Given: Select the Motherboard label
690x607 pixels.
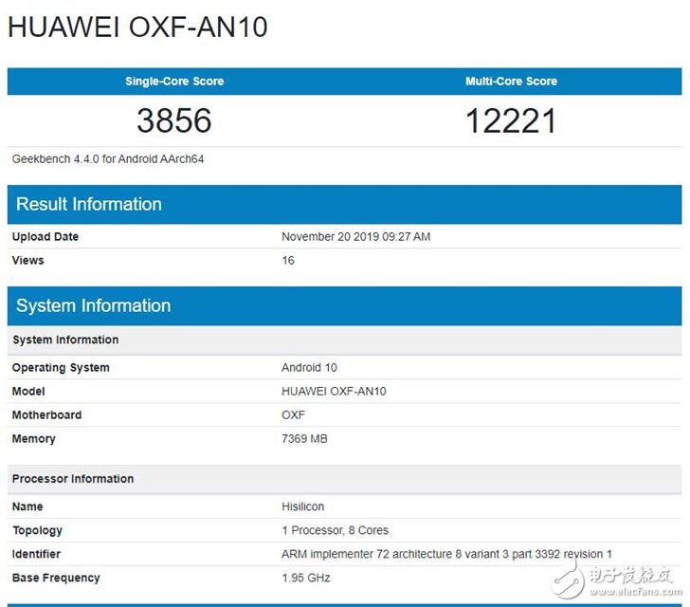Looking at the screenshot, I should [46, 415].
